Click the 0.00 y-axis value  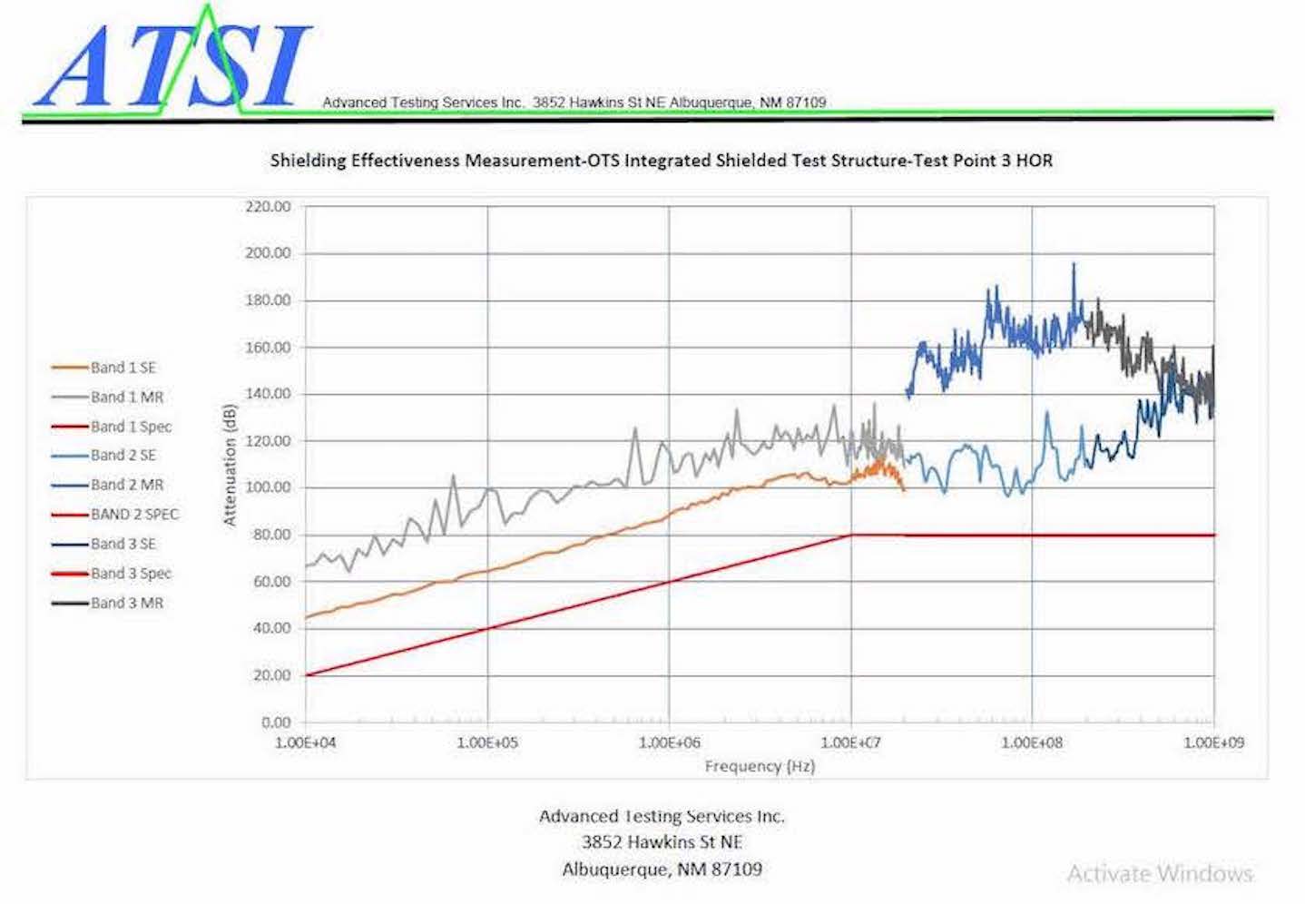[x=276, y=722]
